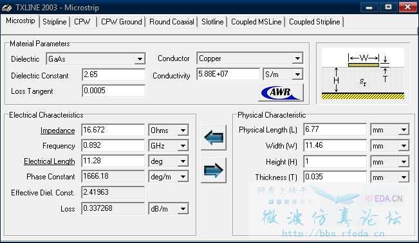The width and height of the screenshot is (419, 243).
Task: Expand the Dielectric GaAs dropdown
Action: pyautogui.click(x=140, y=59)
